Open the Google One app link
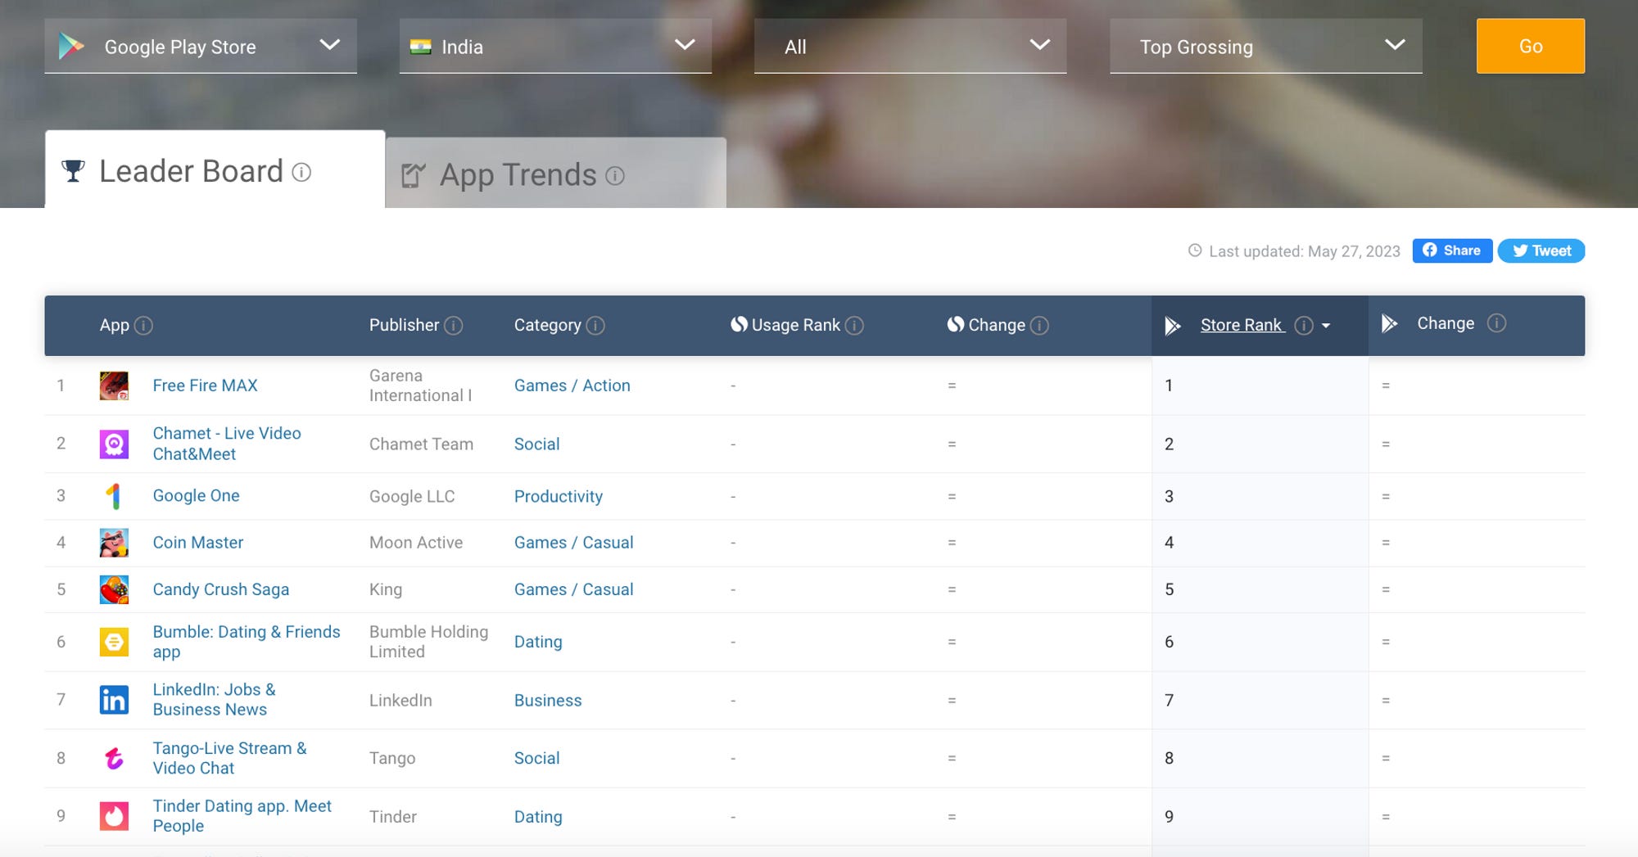The image size is (1638, 857). pos(196,496)
